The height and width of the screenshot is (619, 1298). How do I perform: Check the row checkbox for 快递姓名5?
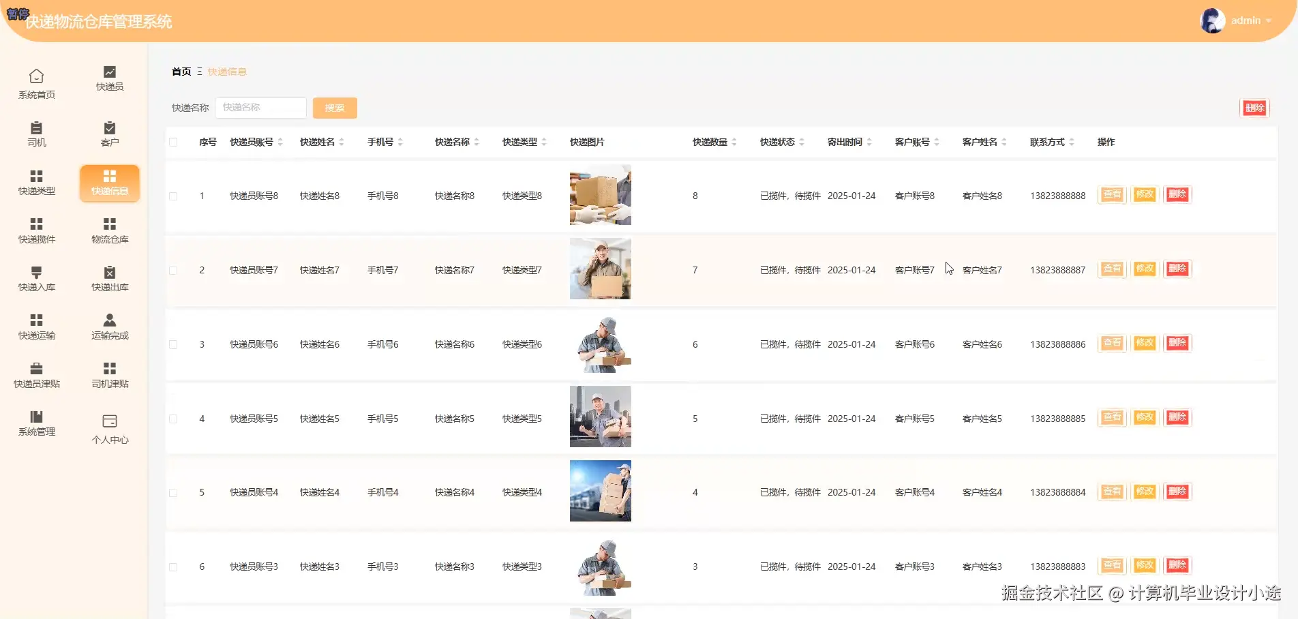(173, 418)
